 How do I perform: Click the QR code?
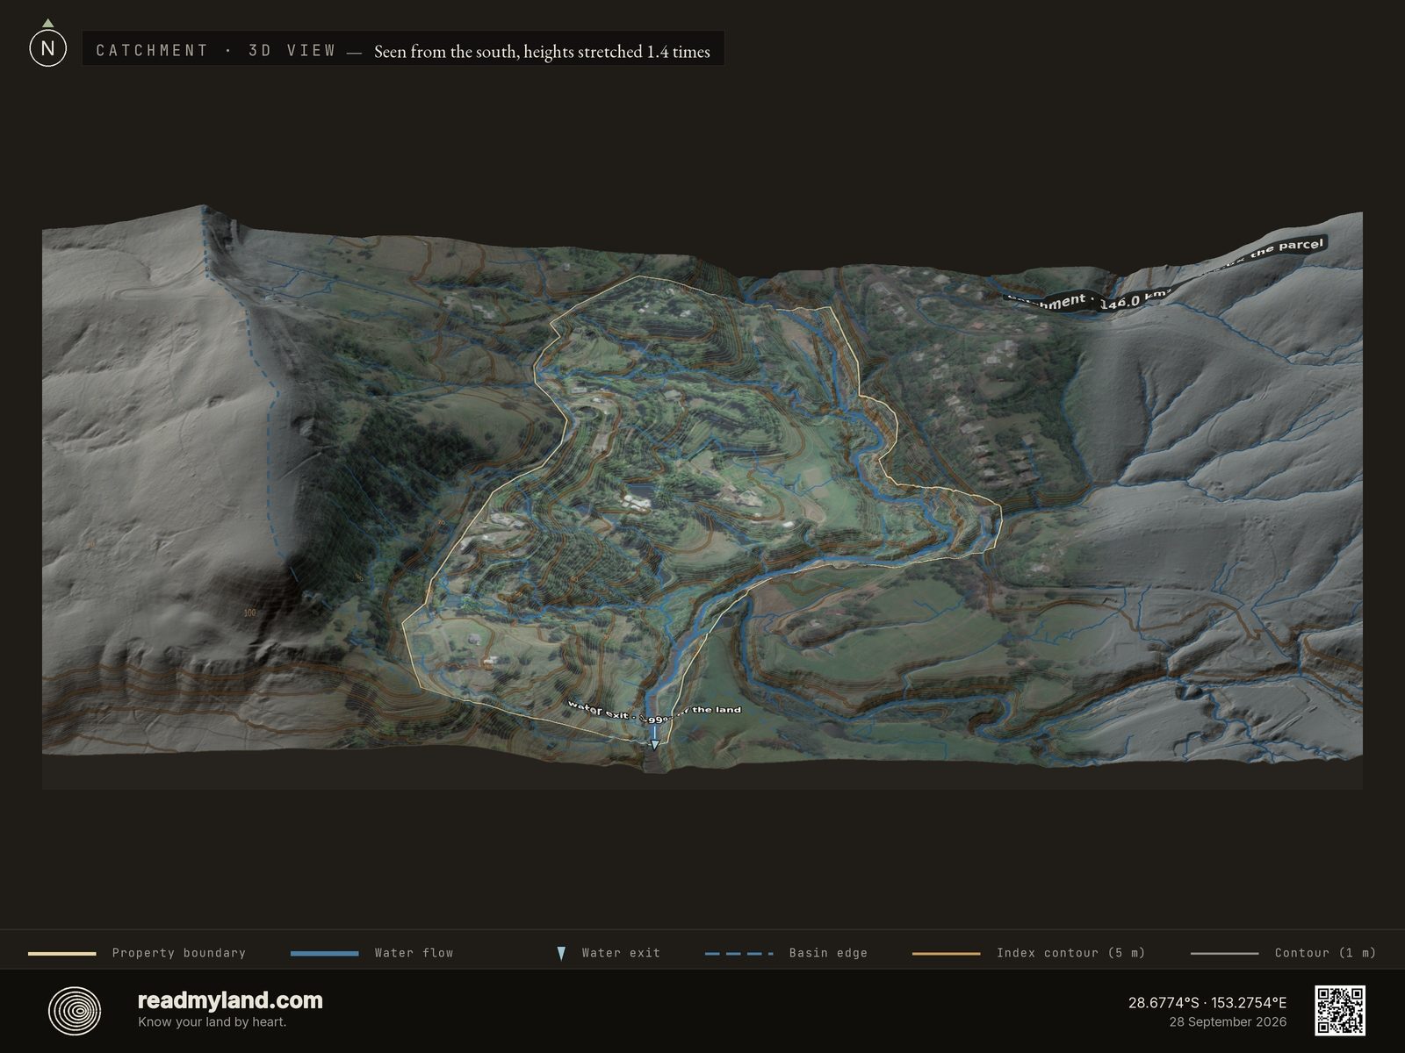point(1339,1010)
